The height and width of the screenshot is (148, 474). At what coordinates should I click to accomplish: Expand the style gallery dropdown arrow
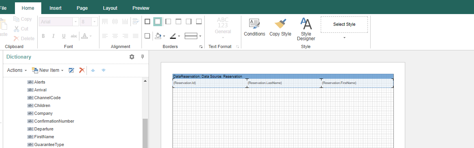[x=344, y=38]
